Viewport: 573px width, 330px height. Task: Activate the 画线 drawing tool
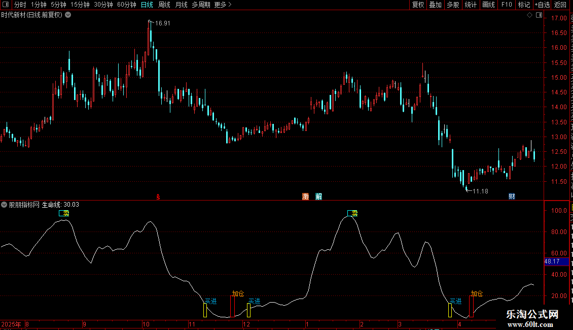coord(489,5)
